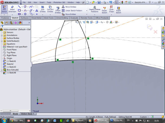The image size is (165, 123).
Task: Toggle the rebuild traffic light icon
Action: point(122,2)
